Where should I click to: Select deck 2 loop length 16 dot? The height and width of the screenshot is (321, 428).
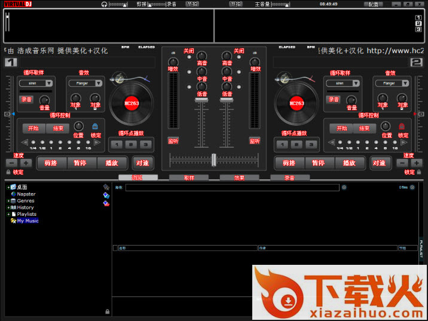[395, 142]
